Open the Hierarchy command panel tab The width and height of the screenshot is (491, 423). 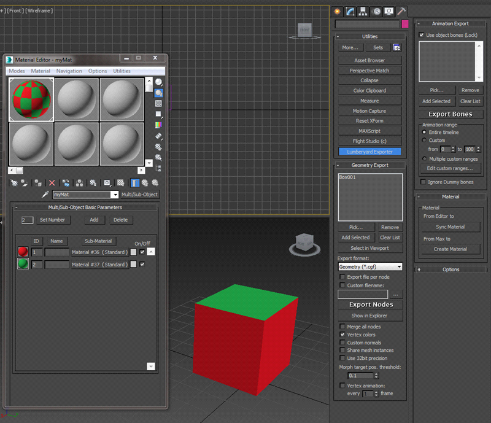pos(363,12)
